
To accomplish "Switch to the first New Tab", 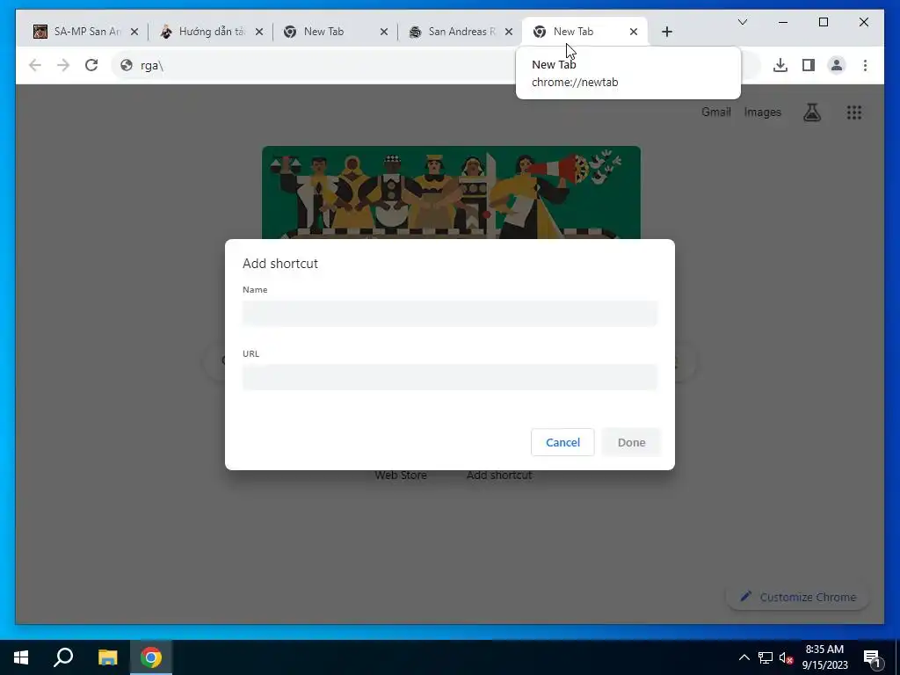I will [x=335, y=32].
